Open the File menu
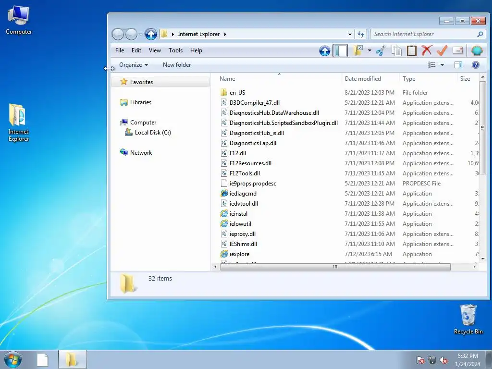 [x=120, y=50]
